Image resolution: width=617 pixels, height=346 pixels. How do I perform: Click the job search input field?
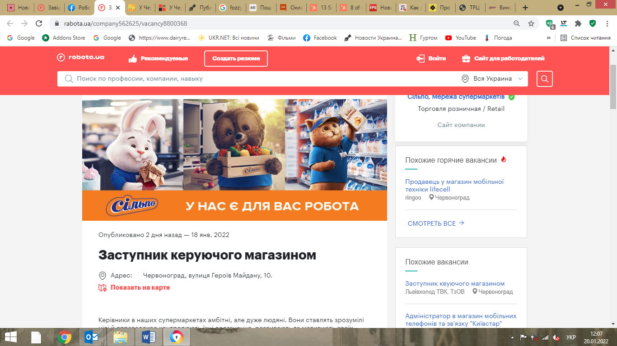(x=262, y=79)
